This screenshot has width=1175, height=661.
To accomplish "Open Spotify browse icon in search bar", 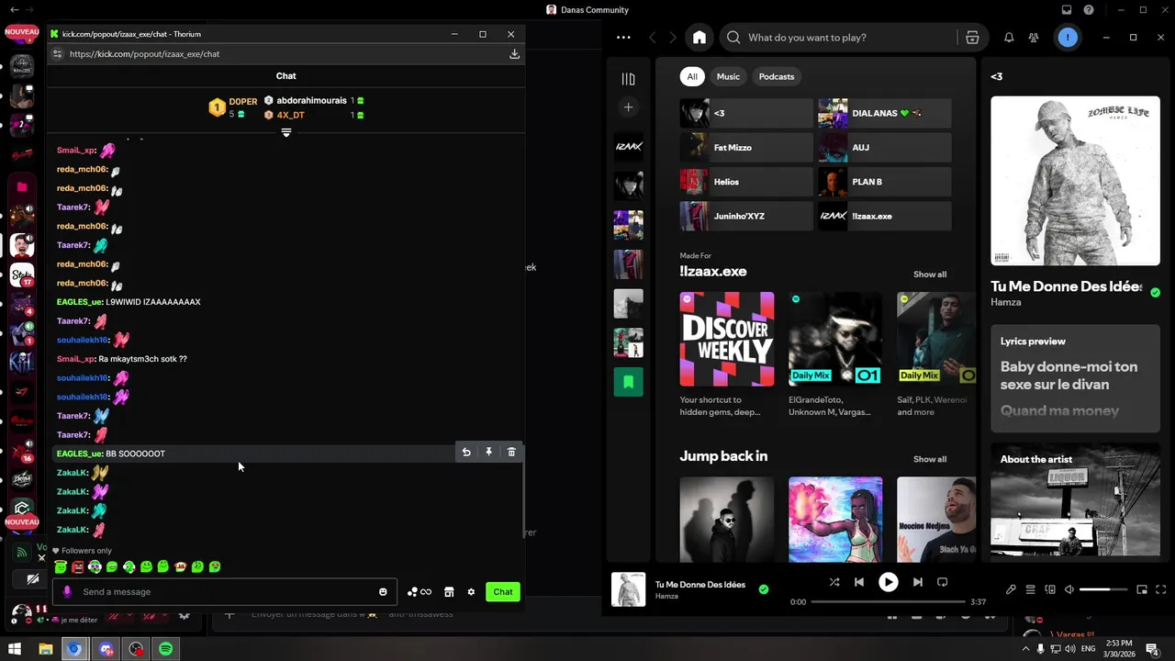I will pyautogui.click(x=972, y=38).
